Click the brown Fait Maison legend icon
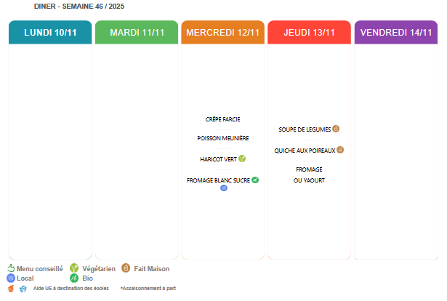 click(126, 268)
